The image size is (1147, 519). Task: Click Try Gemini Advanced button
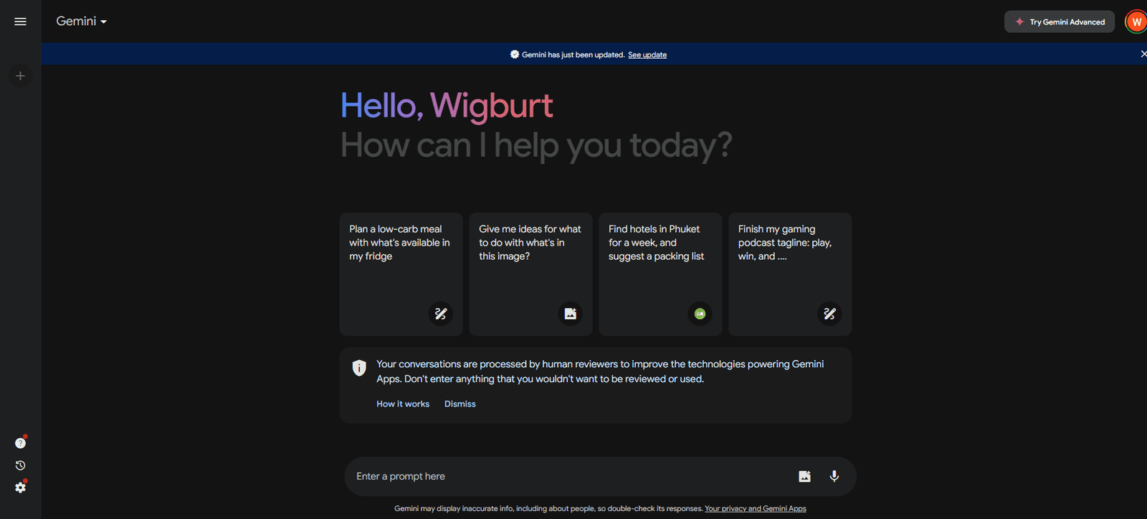pos(1060,21)
